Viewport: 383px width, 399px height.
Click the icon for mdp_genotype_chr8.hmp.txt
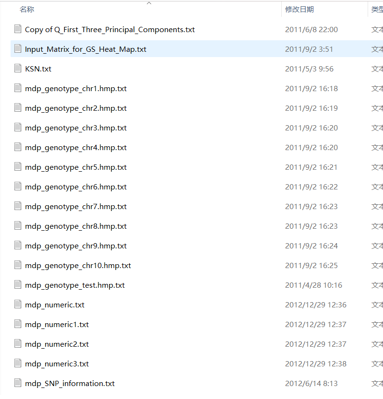coord(18,225)
